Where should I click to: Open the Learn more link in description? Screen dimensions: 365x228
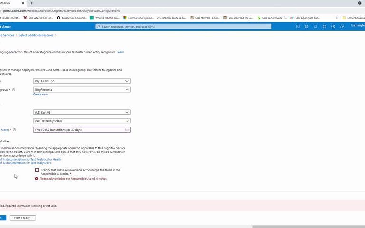click(x=120, y=52)
